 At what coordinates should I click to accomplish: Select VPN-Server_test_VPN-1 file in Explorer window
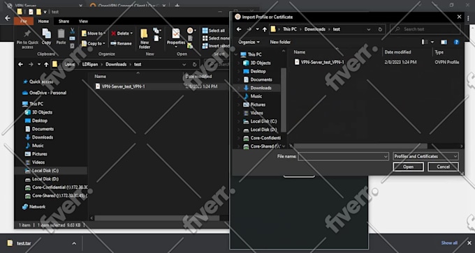[x=123, y=86]
